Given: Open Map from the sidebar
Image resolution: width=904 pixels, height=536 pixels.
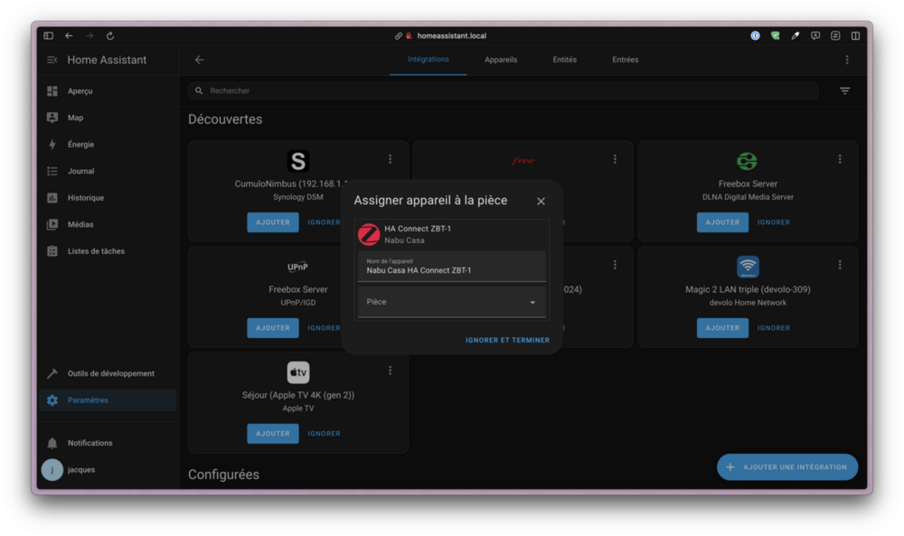Looking at the screenshot, I should [x=76, y=118].
